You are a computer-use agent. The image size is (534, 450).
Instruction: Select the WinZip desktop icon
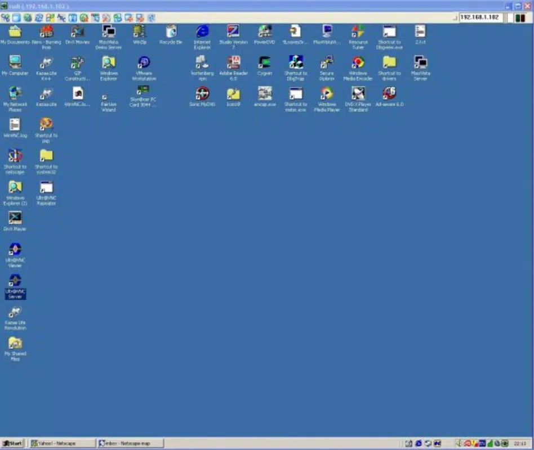pos(140,35)
